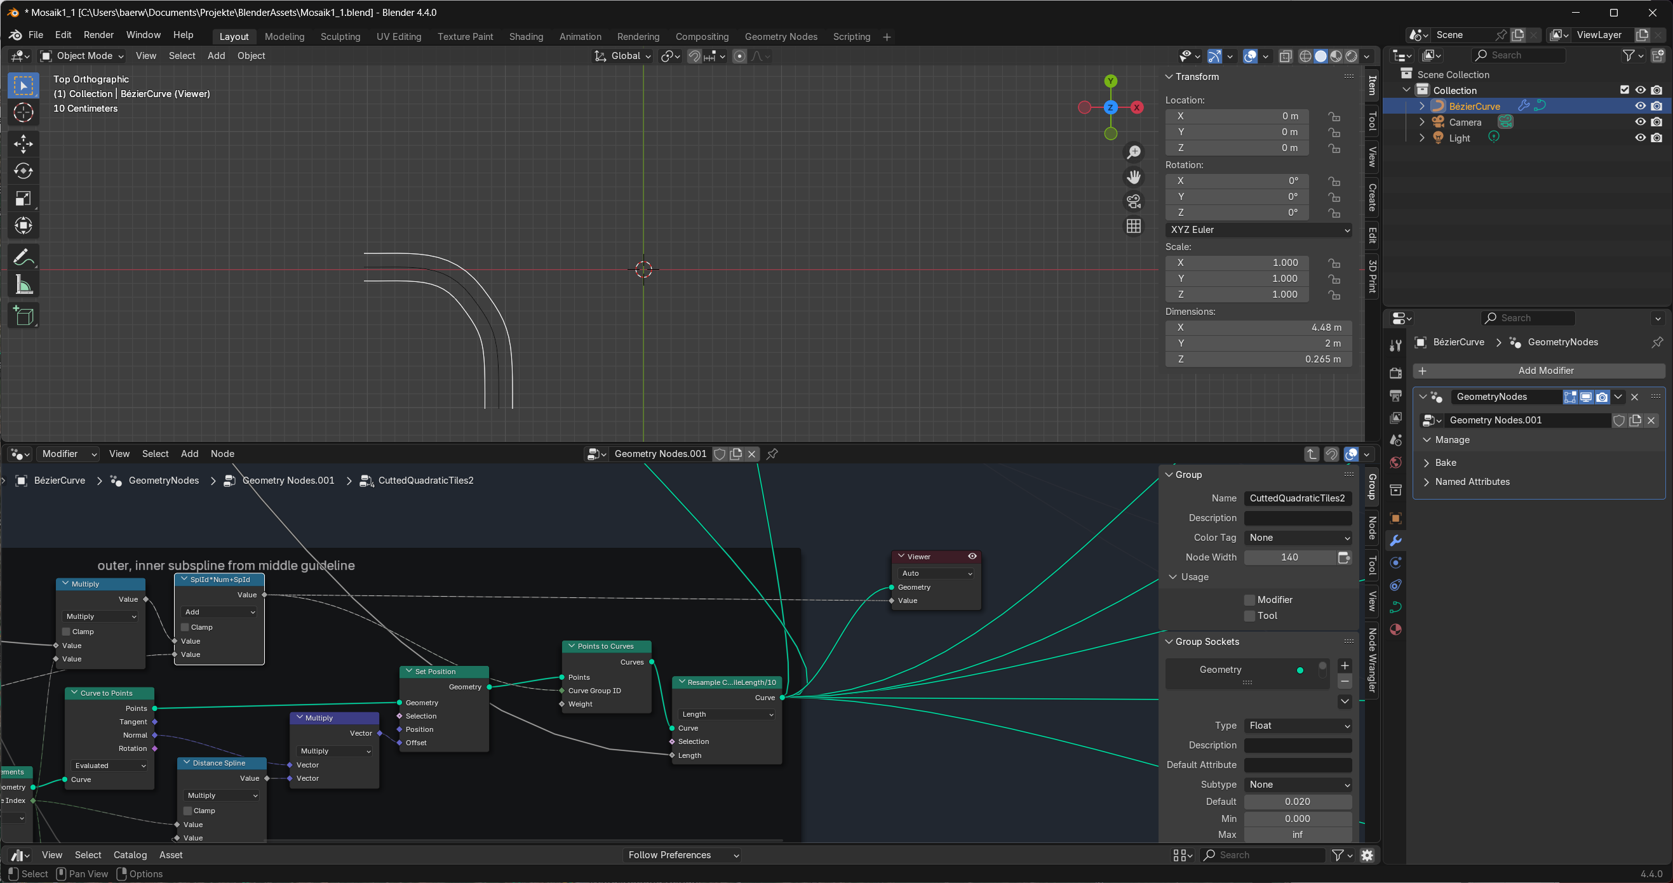Expand the Bake panel in the modifier
The image size is (1673, 883).
pyautogui.click(x=1445, y=463)
